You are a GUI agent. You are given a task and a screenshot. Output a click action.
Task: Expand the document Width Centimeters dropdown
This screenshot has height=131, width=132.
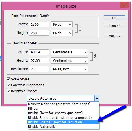[70, 52]
